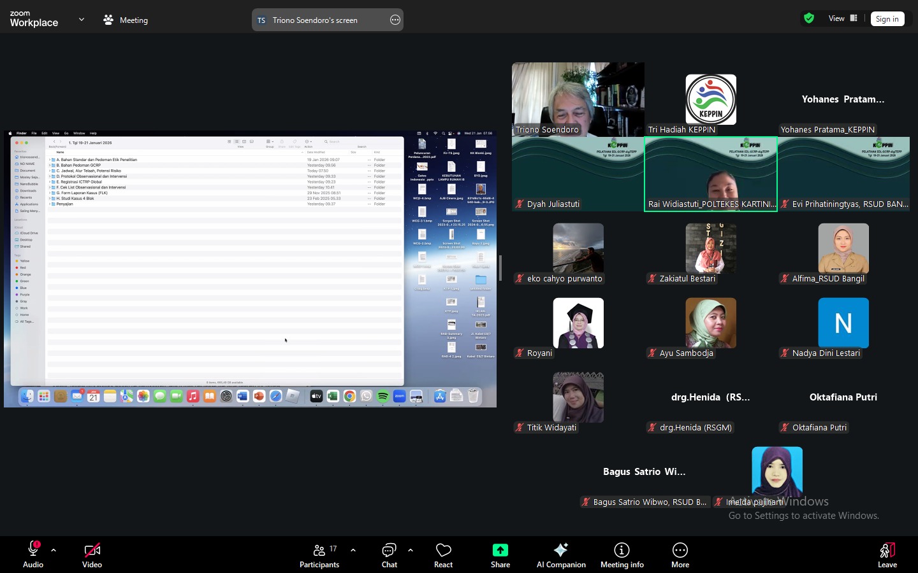Viewport: 918px width, 573px height.
Task: Open the More options menu
Action: 680,555
